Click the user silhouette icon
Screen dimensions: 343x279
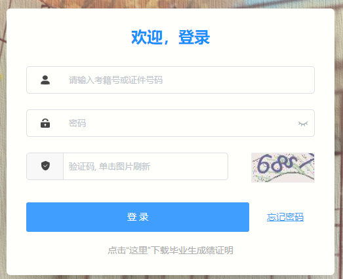(x=45, y=80)
